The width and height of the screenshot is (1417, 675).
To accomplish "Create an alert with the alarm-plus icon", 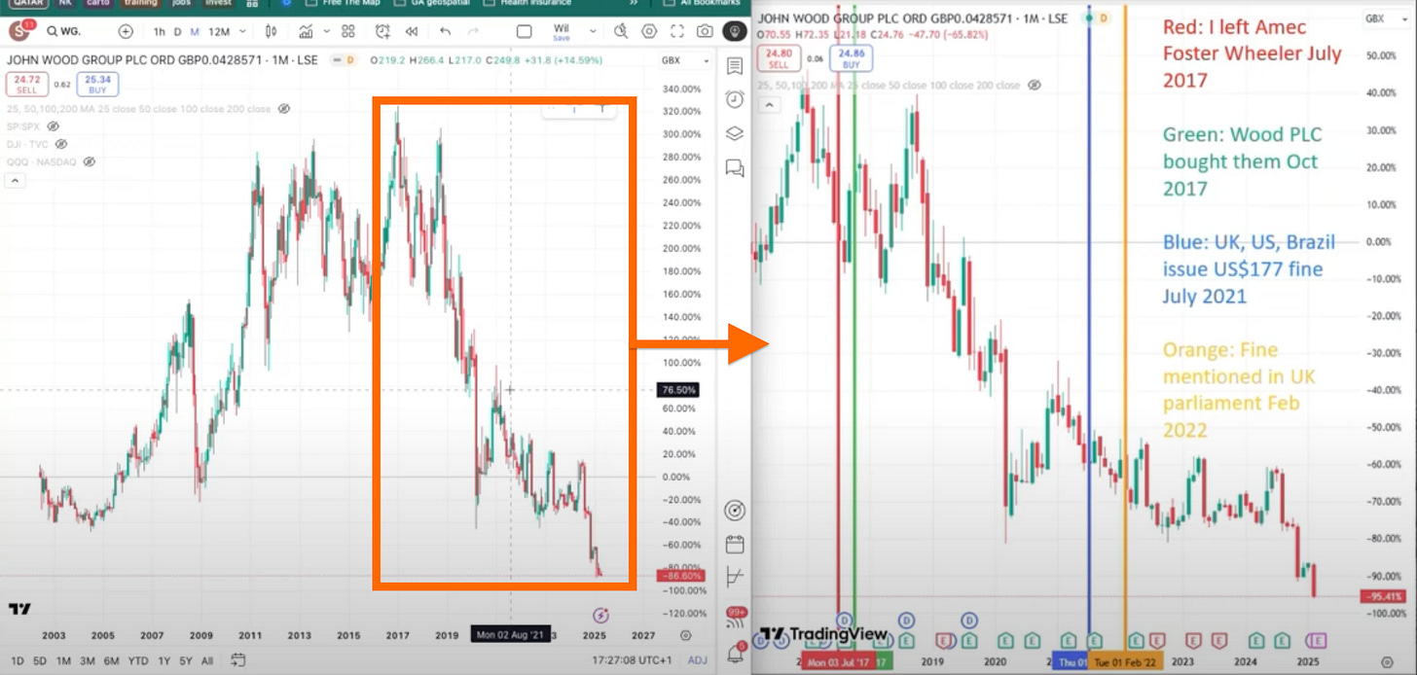I will click(383, 32).
